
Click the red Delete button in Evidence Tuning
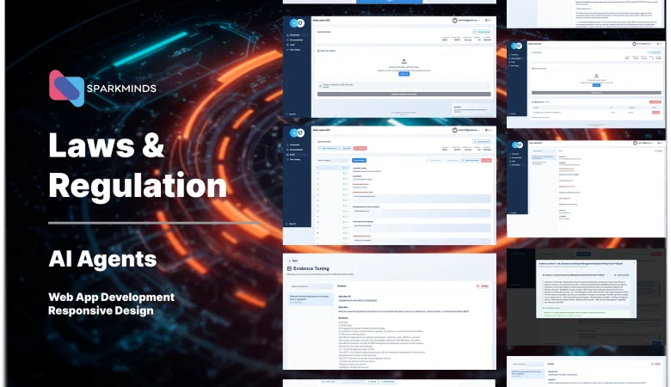[483, 286]
